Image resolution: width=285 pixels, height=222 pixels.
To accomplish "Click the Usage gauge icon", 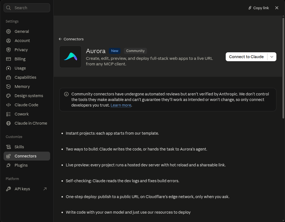I will (x=8, y=68).
